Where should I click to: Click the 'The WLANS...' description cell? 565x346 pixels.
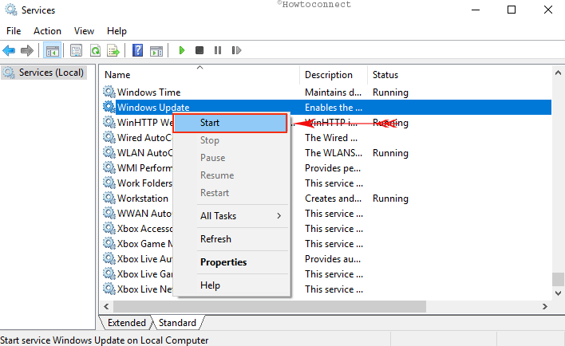(334, 153)
